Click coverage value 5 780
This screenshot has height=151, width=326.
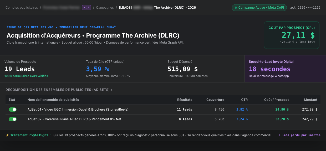220,119
